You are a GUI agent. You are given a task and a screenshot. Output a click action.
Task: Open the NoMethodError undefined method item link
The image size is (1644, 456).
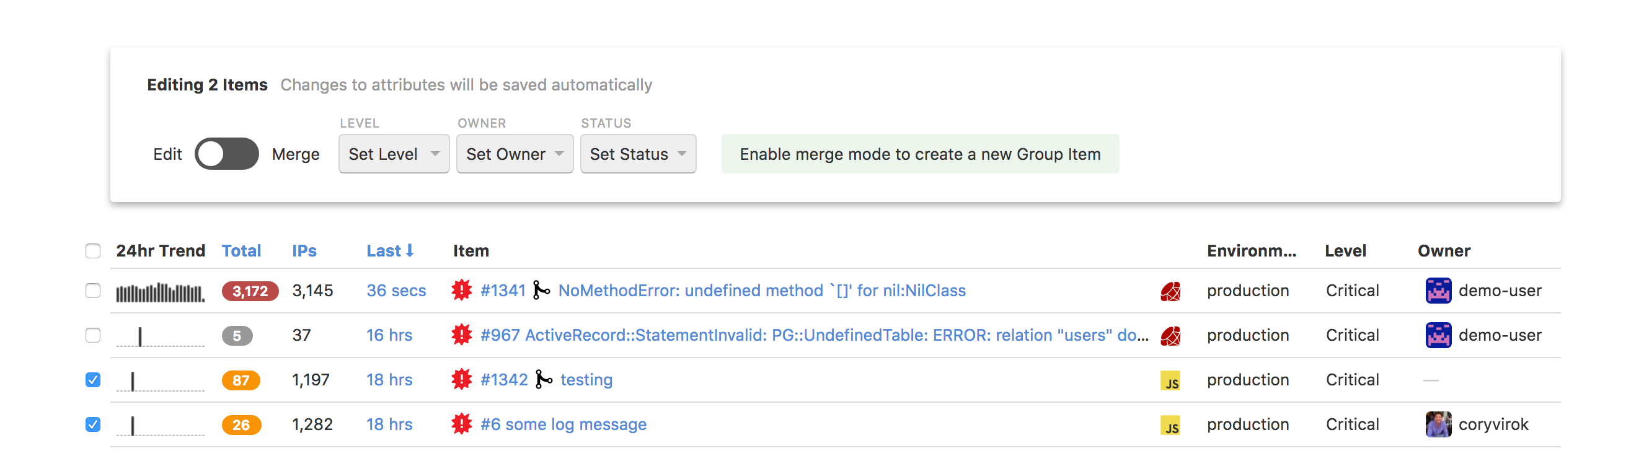point(762,291)
